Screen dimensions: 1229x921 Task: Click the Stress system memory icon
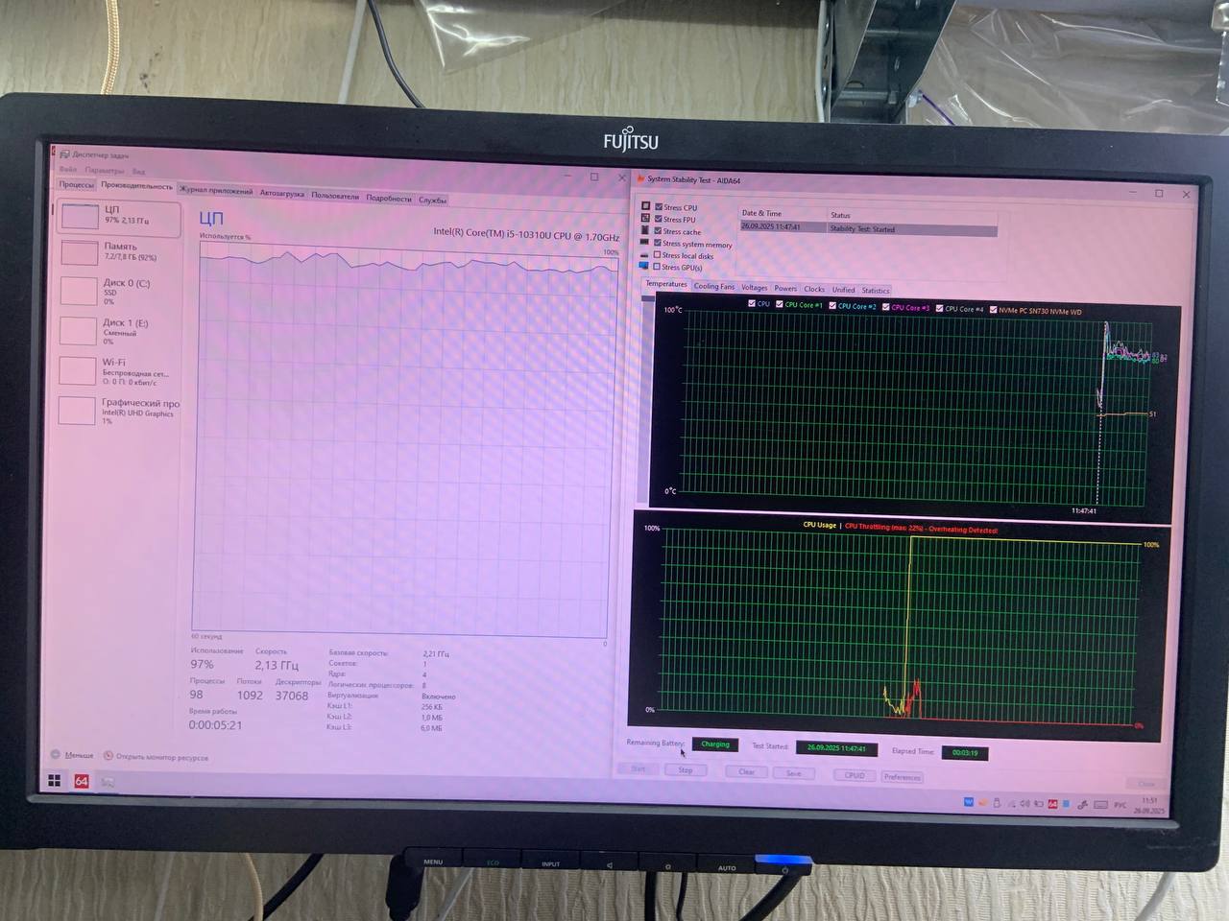[x=645, y=243]
